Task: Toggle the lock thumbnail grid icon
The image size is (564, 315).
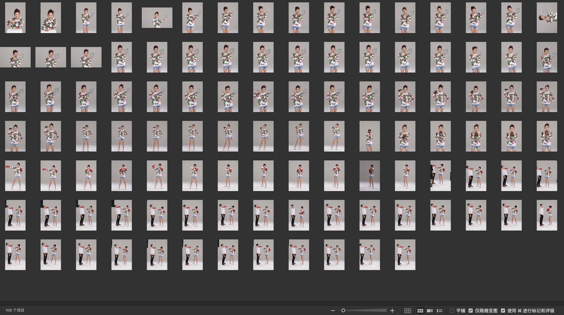Action: [x=408, y=311]
